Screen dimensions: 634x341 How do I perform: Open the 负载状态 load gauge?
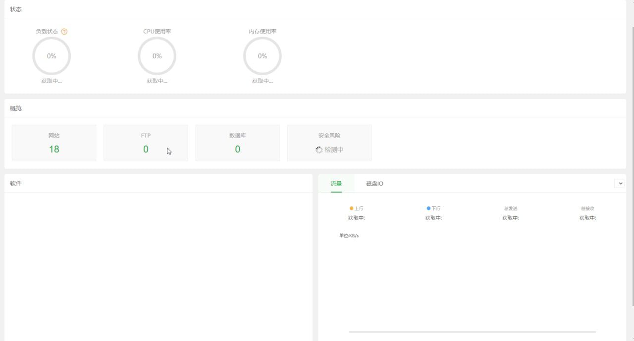pyautogui.click(x=52, y=56)
